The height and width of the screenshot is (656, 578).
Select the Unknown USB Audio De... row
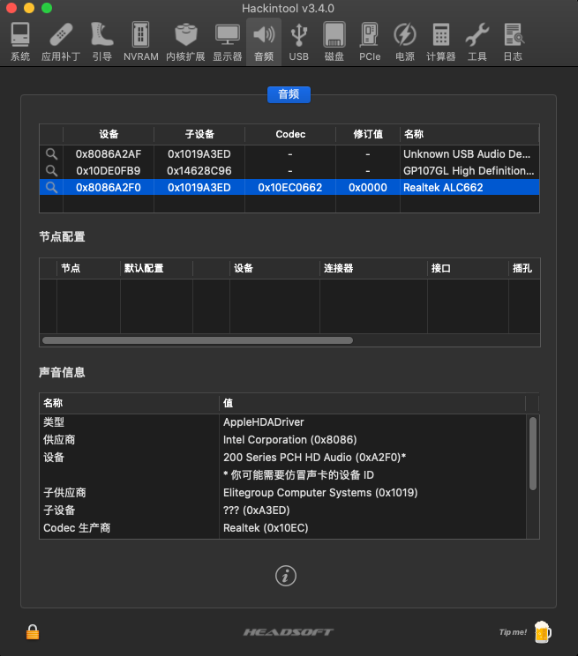289,154
